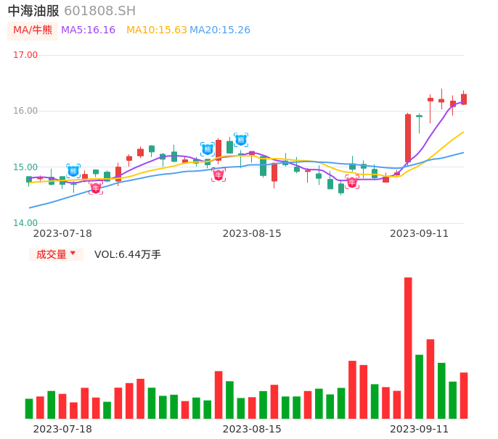Click the 2023-08-15 date under the price chart
Image resolution: width=498 pixels, height=439 pixels.
coord(252,234)
